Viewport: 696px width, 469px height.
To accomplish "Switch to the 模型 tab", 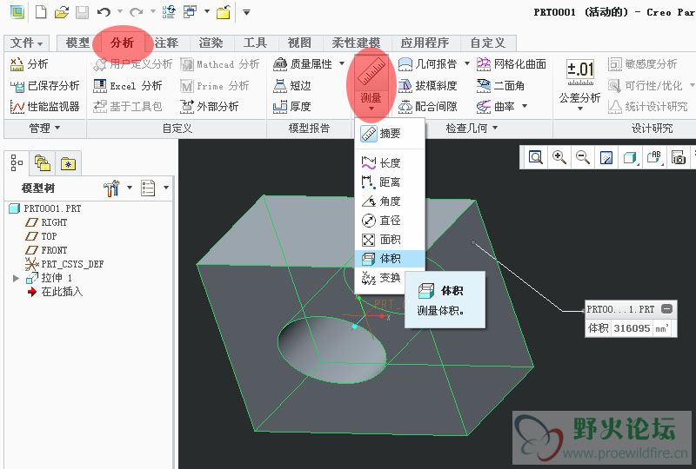I will pos(77,43).
